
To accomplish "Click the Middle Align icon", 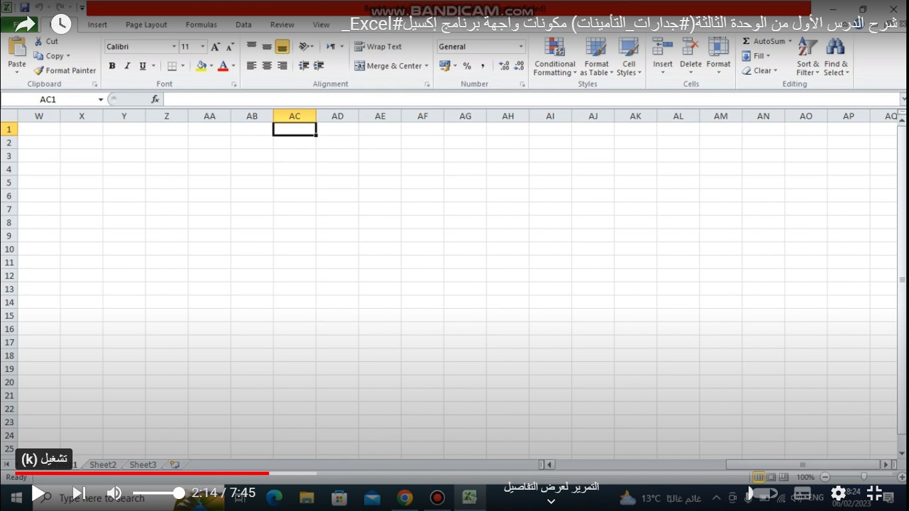I will (267, 47).
